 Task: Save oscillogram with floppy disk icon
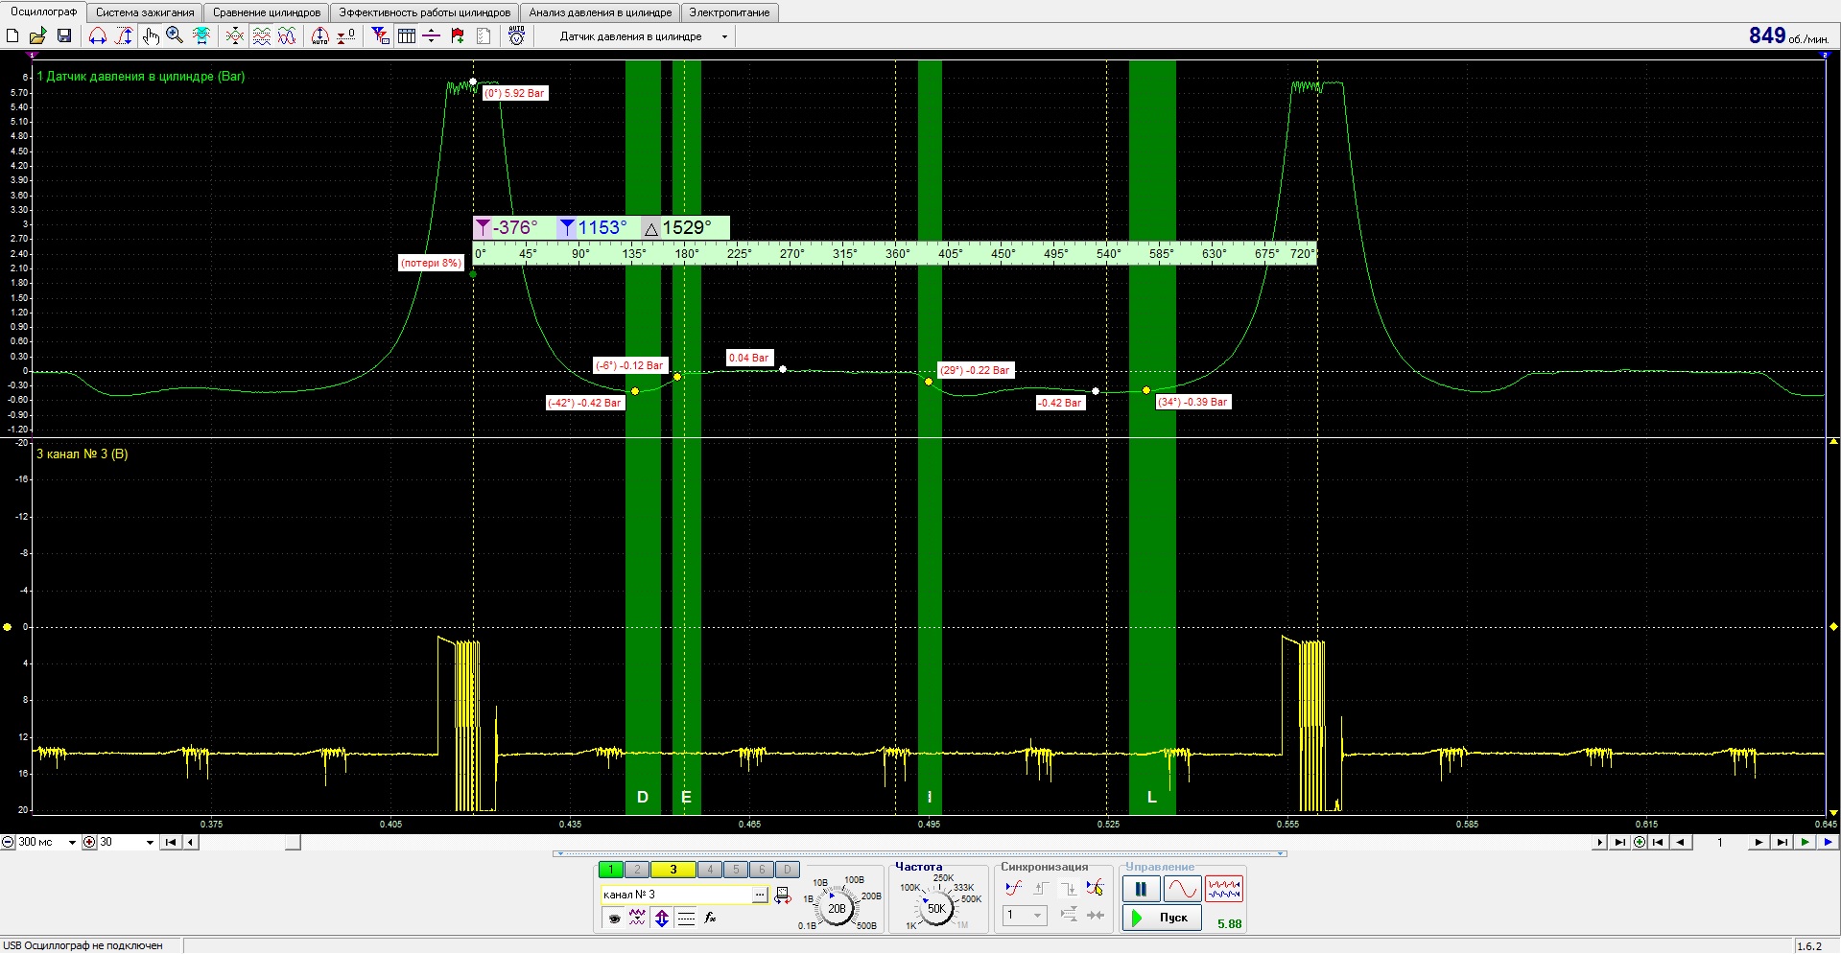pyautogui.click(x=64, y=36)
